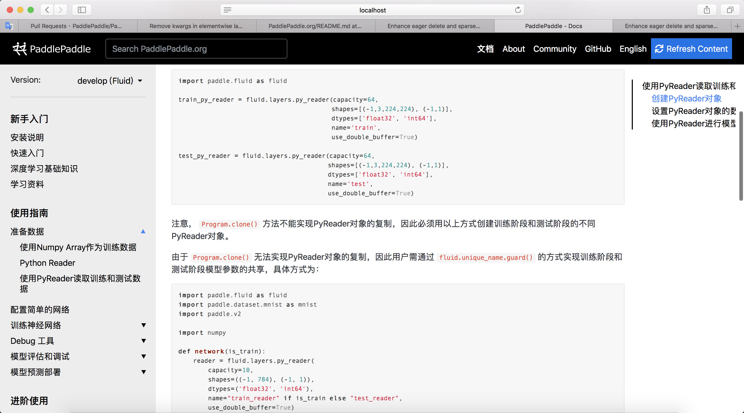Collapse the 准备数据 section arrow
Screen dimensions: 744x413
[143, 231]
